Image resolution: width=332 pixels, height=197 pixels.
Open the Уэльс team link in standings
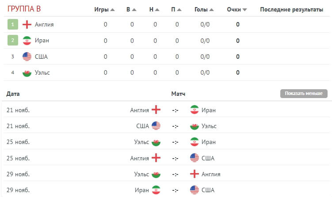[42, 72]
